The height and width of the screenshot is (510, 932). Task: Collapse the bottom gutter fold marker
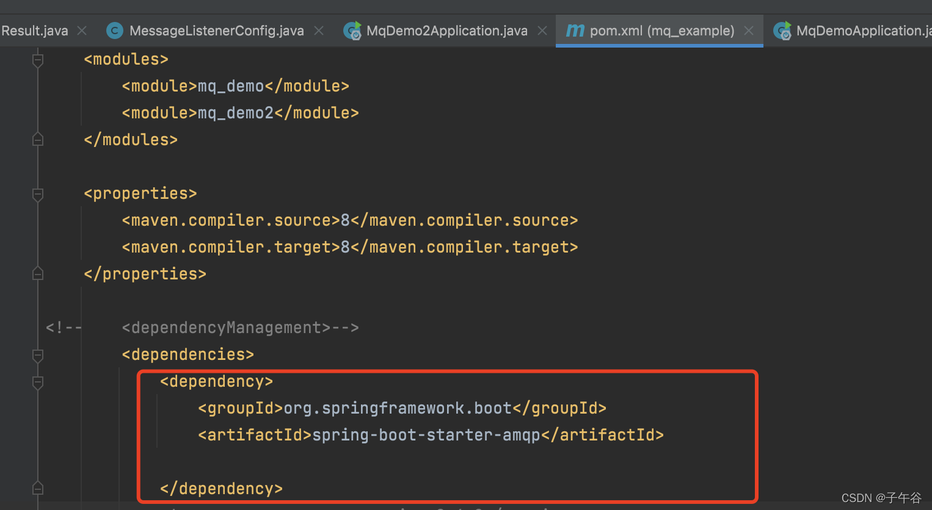pos(37,488)
